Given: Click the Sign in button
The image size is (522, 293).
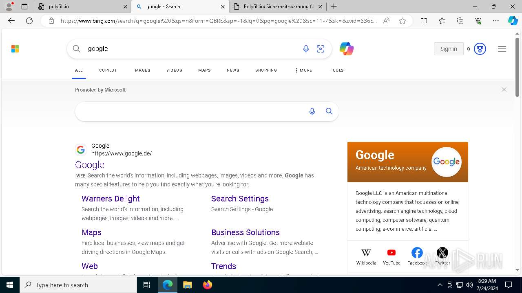Looking at the screenshot, I should [x=449, y=49].
